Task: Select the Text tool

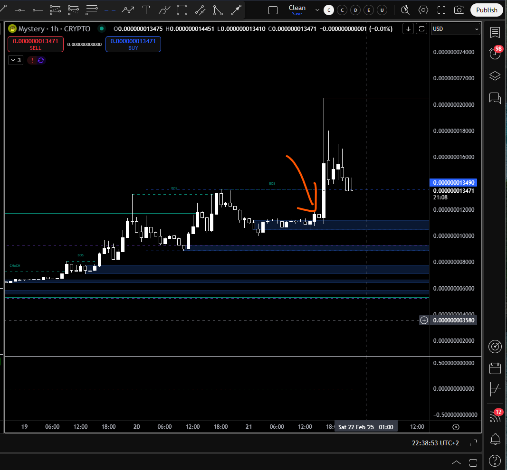Action: 146,10
